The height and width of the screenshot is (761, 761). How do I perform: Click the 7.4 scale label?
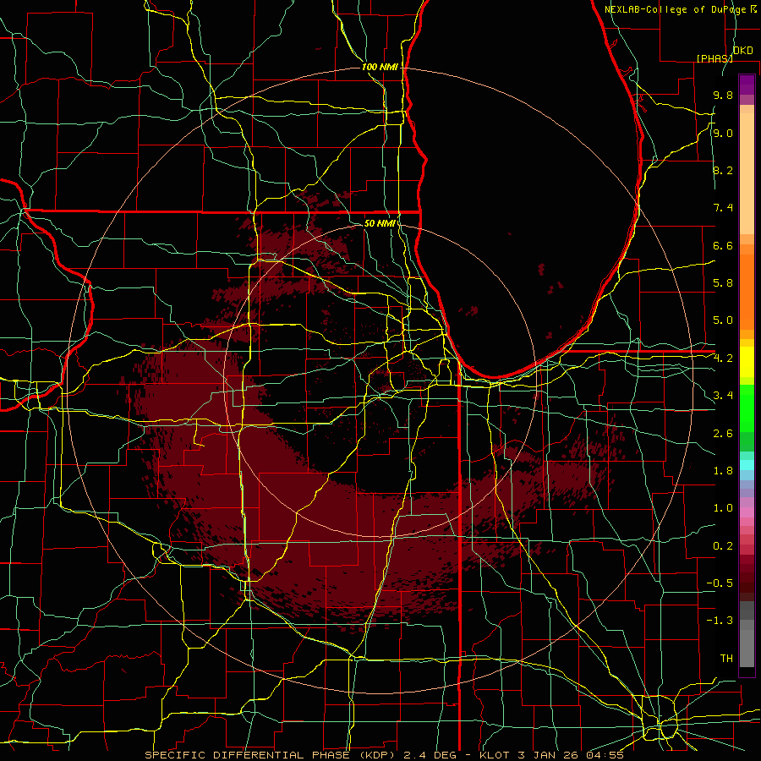[723, 208]
